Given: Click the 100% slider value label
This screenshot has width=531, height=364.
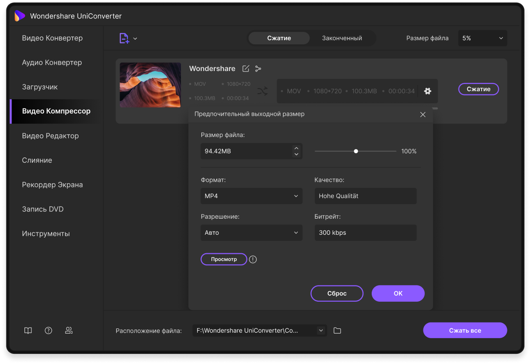Looking at the screenshot, I should click(409, 151).
